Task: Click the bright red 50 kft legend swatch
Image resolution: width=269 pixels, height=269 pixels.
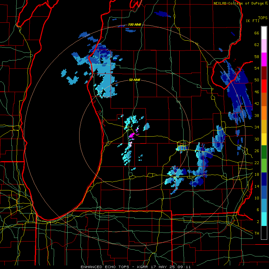Action: 264,86
